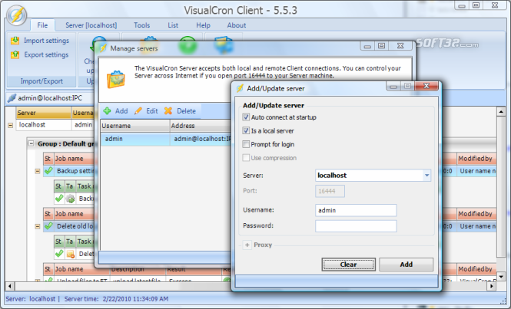Click the Password input field
511x309 pixels.
coord(356,226)
